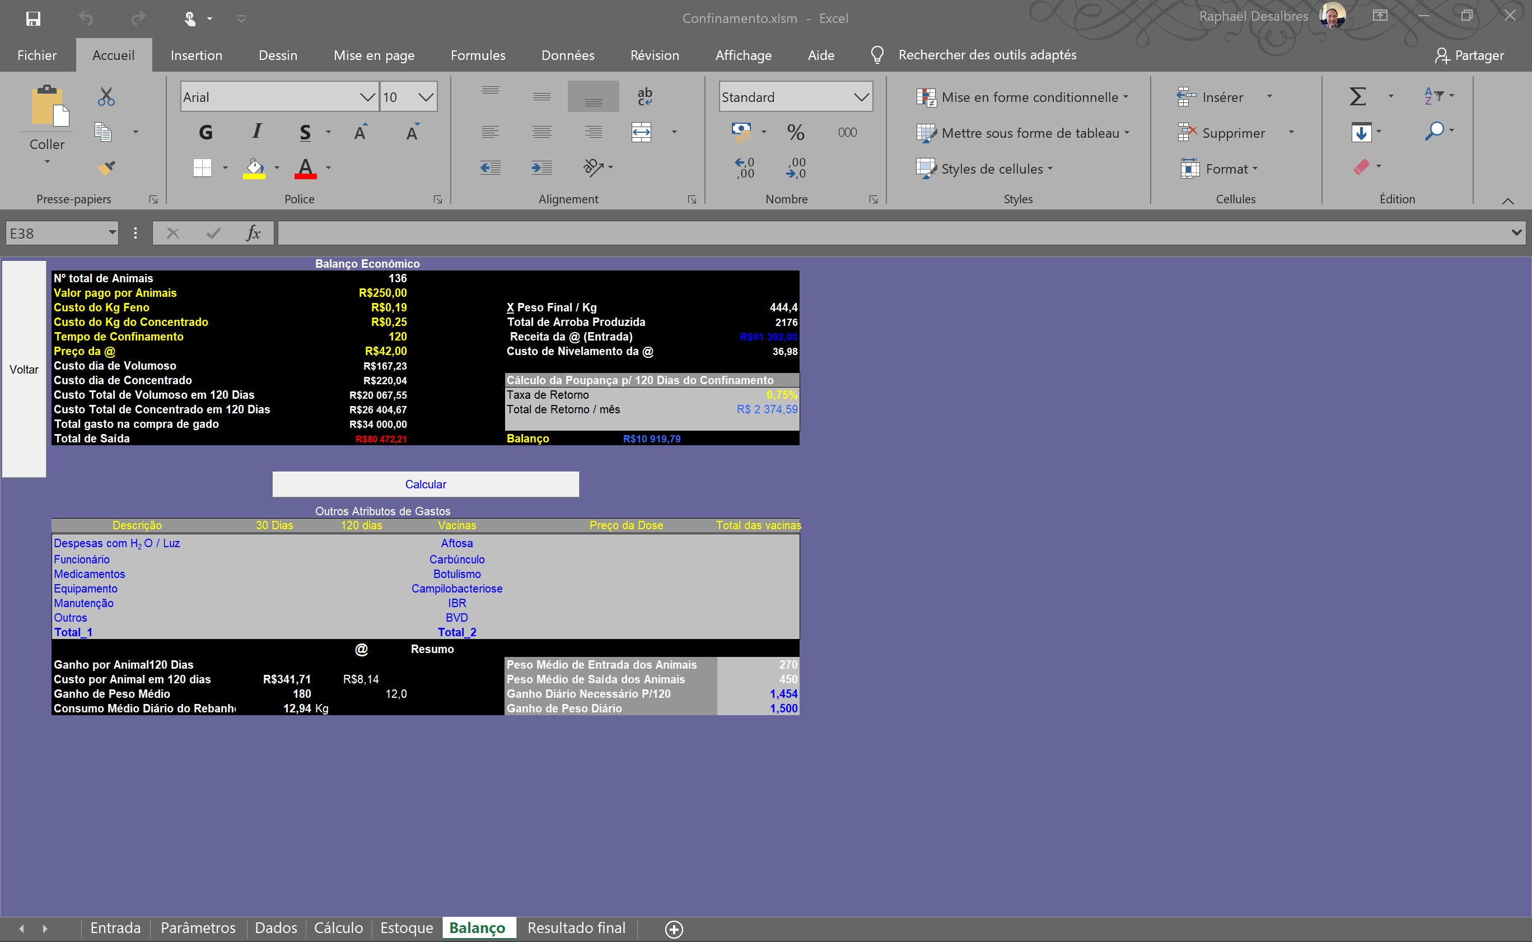1532x942 pixels.
Task: Click the Partager share button
Action: pyautogui.click(x=1469, y=55)
